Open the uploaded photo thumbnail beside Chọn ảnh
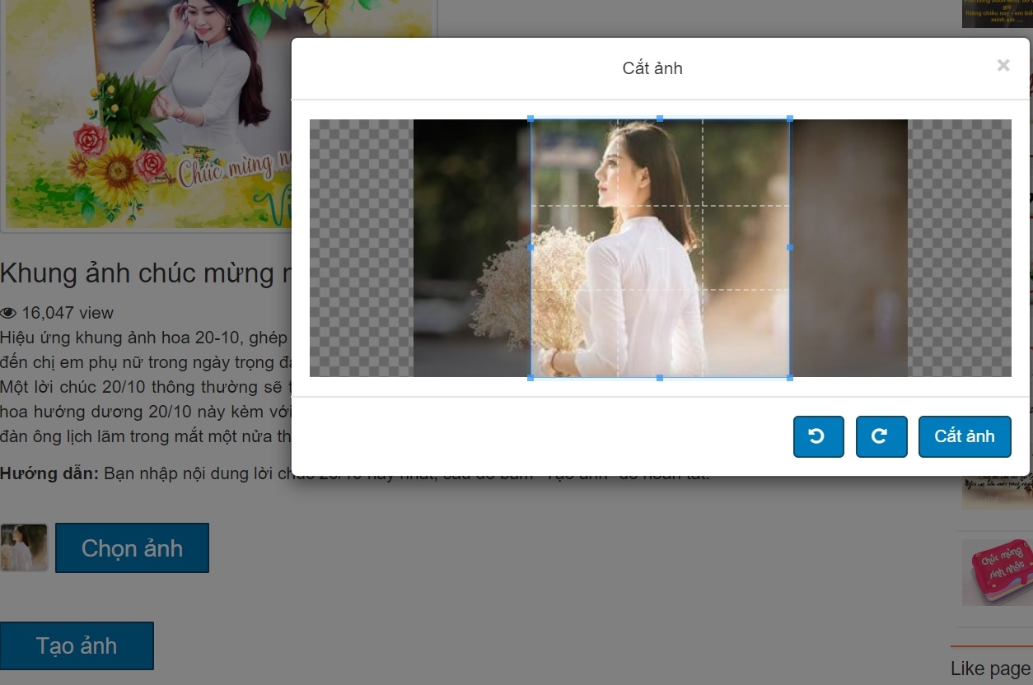 24,548
